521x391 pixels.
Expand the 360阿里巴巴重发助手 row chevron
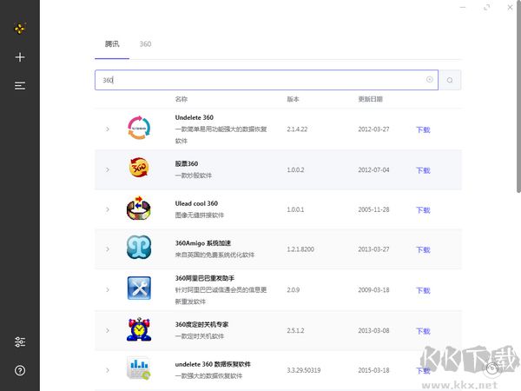(x=108, y=290)
